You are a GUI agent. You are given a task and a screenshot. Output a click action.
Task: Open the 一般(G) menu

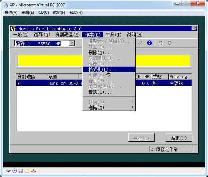[x=21, y=35]
